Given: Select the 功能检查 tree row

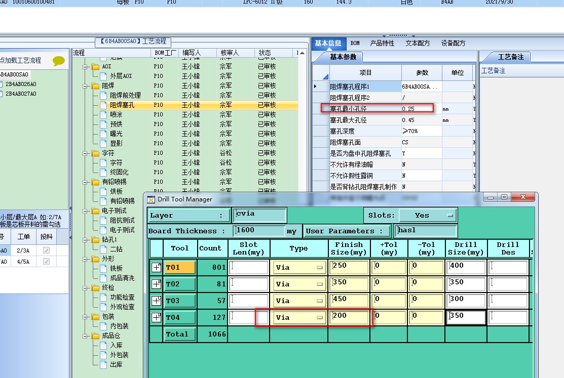Looking at the screenshot, I should pyautogui.click(x=122, y=297).
